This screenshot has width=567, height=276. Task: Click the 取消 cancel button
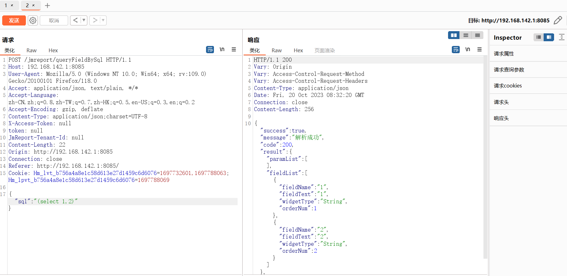coord(54,20)
